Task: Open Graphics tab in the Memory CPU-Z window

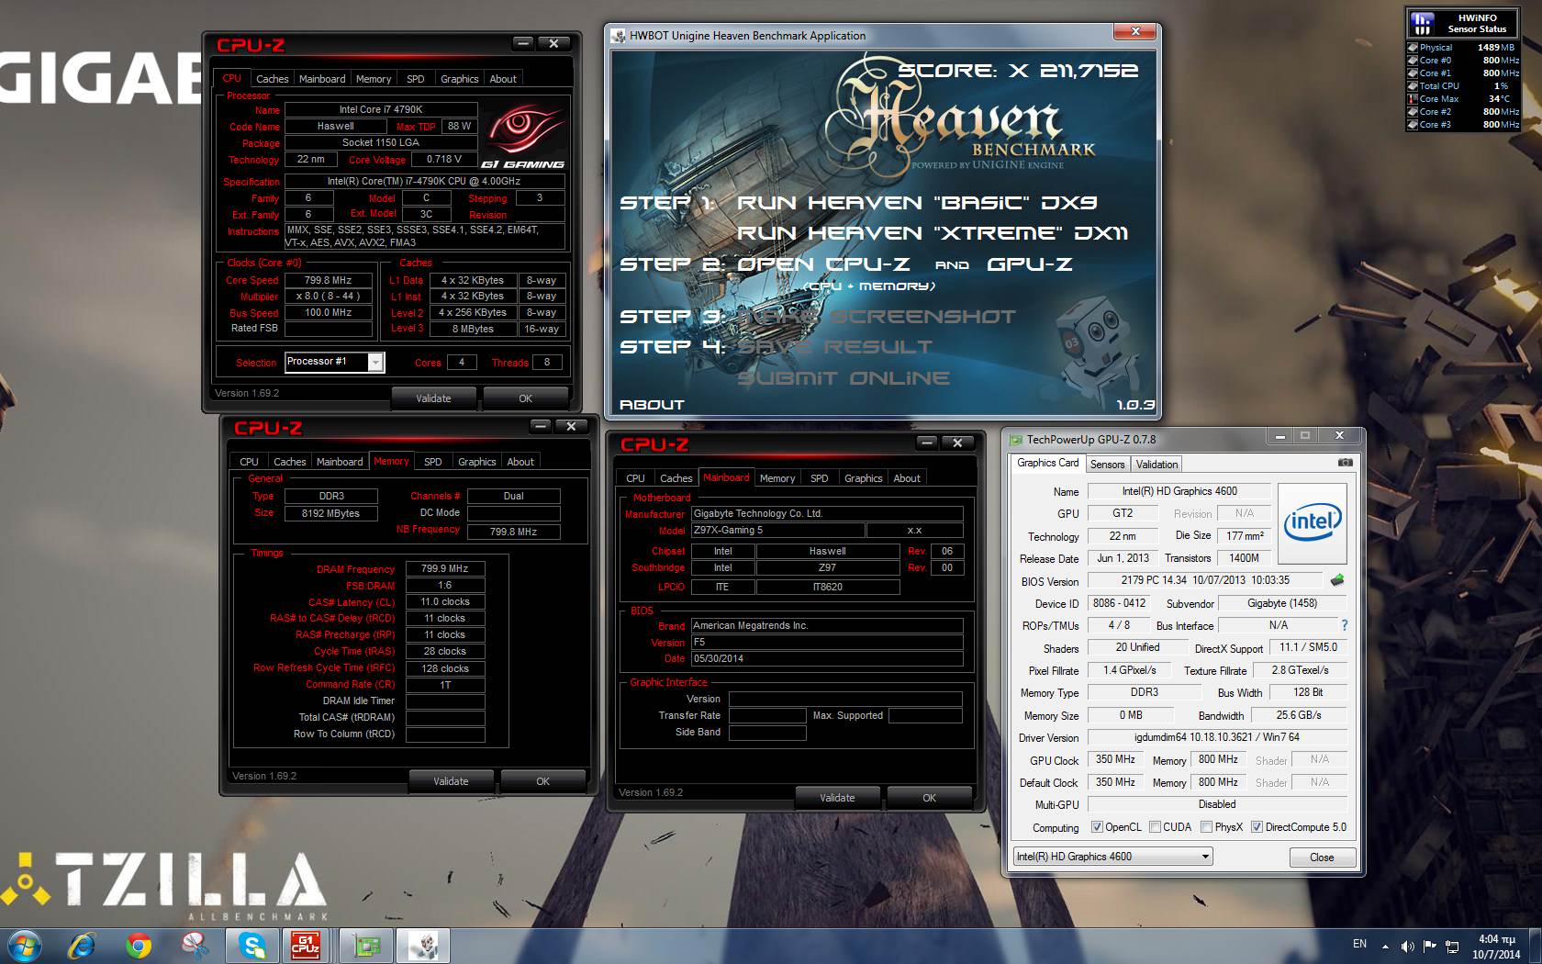Action: tap(476, 462)
